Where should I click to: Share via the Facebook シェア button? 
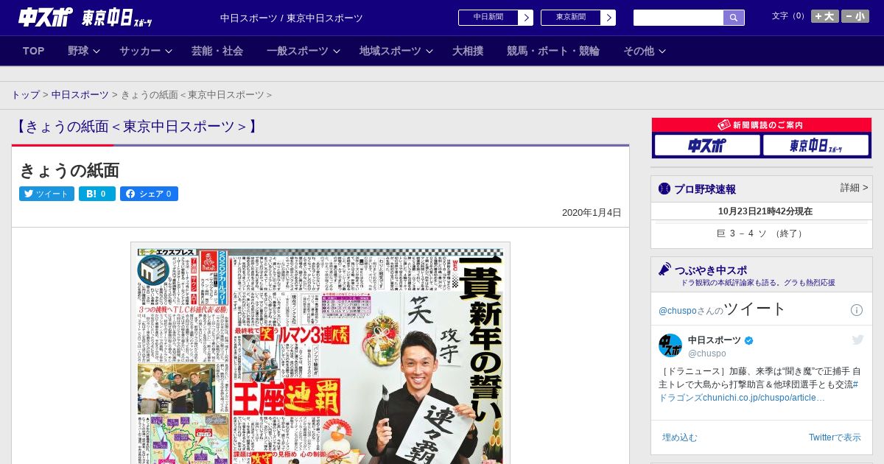point(149,194)
